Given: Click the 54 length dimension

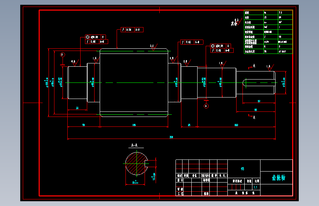Looking at the screenshot, I should click(84, 125).
